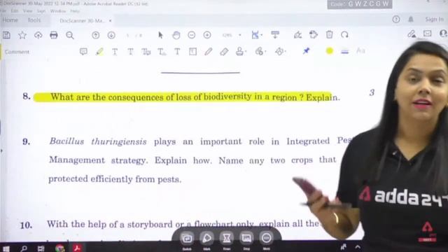Click the Switch button in floating bar
This screenshot has height=252, width=448.
coord(187,238)
